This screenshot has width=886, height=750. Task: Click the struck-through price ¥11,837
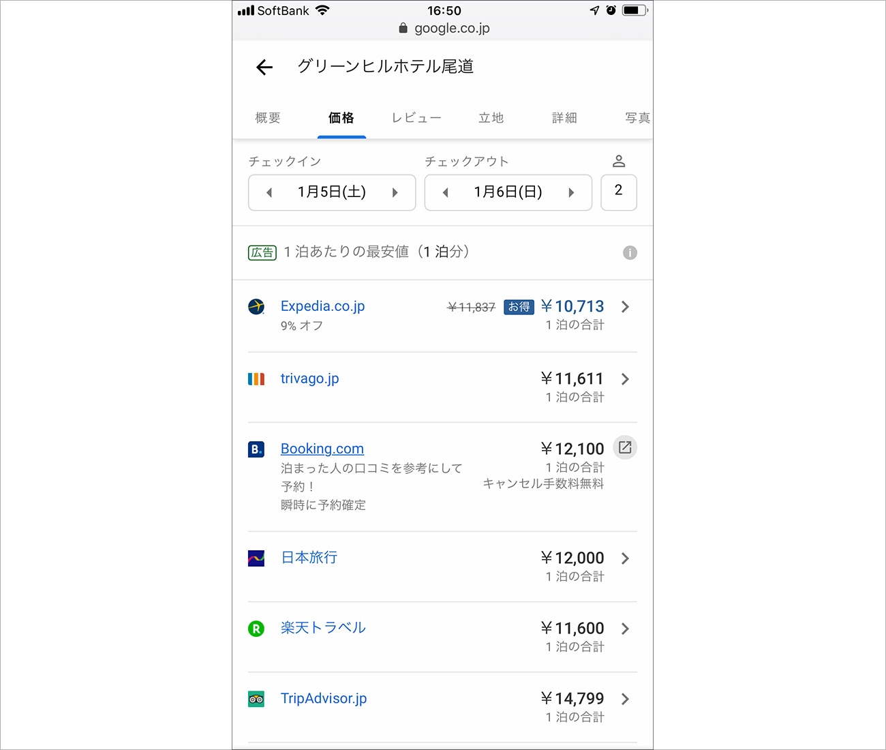[471, 307]
